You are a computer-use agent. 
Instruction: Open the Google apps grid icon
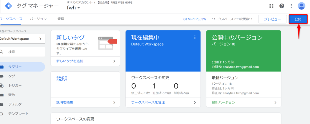272,6
